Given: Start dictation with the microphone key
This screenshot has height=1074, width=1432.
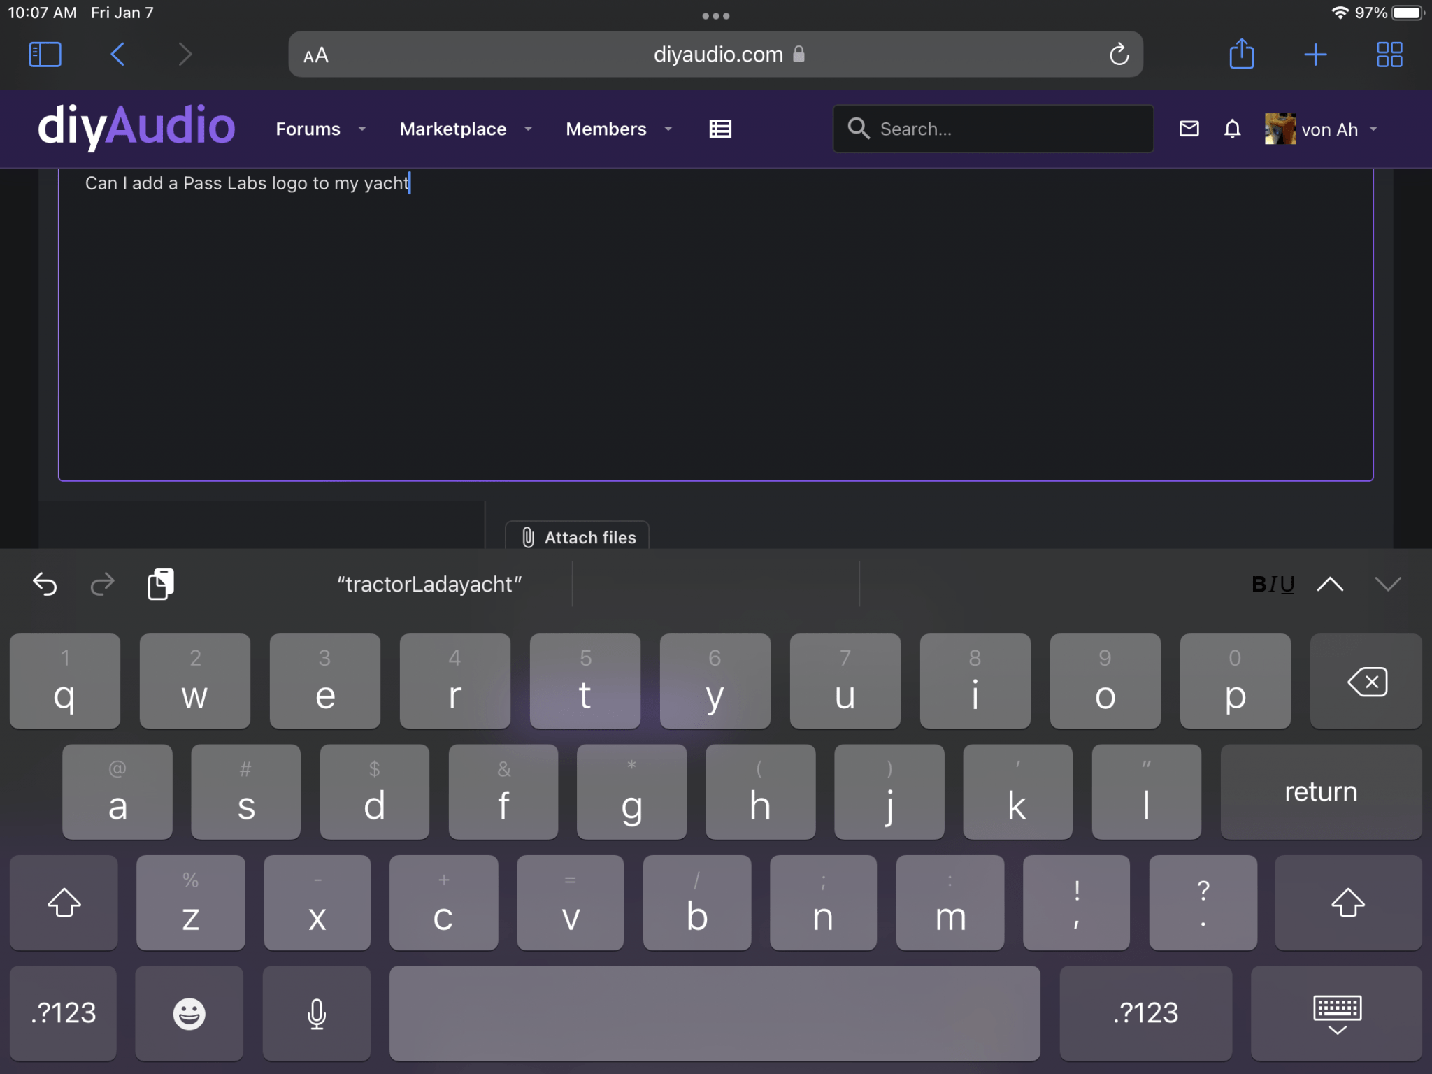Looking at the screenshot, I should [316, 1013].
